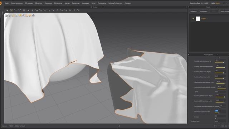229x129 pixels.
Task: Click the Толщина (мм) value field
Action: [x=220, y=121]
